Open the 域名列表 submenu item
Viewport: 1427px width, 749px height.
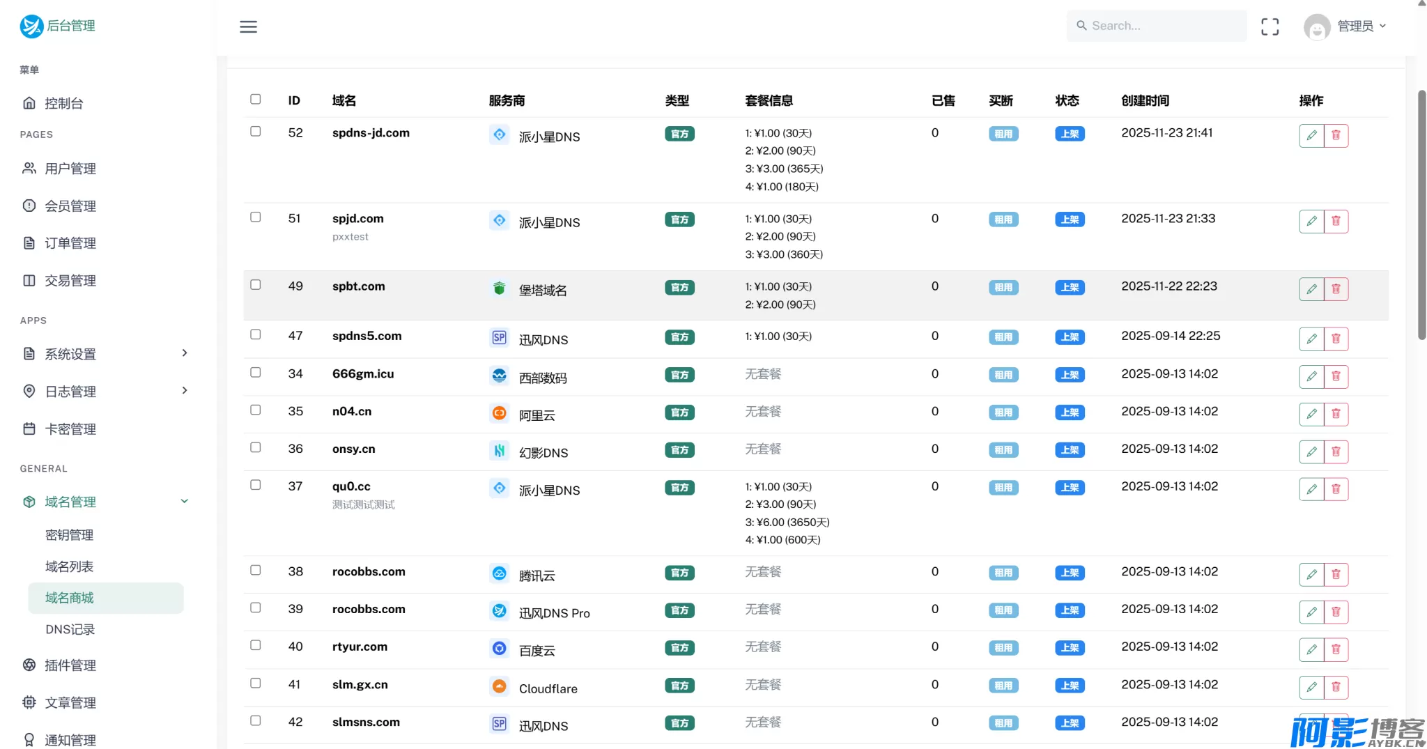click(69, 566)
